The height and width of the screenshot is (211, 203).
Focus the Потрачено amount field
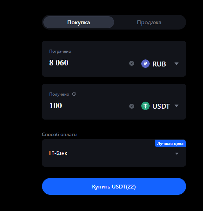click(x=88, y=63)
